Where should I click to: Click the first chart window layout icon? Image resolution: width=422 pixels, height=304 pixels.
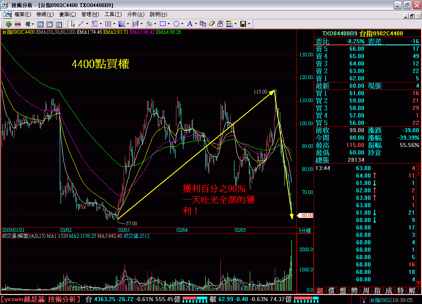pyautogui.click(x=40, y=24)
